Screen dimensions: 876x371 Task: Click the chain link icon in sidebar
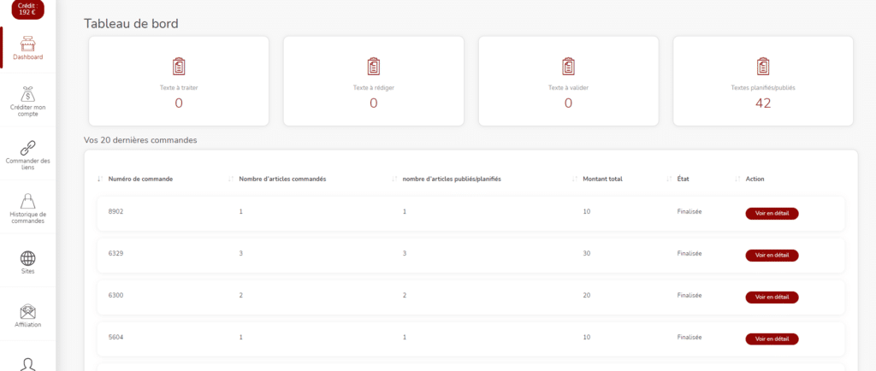pos(28,147)
